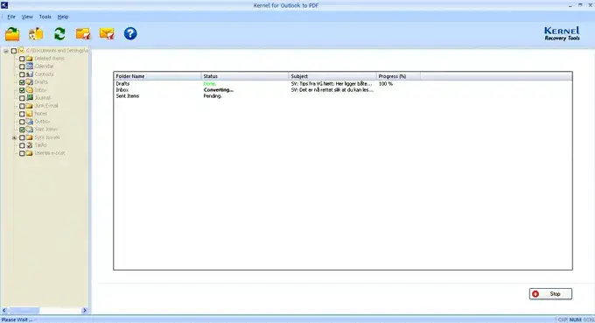This screenshot has height=323, width=595.
Task: Click the Deleted Items folder icon
Action: (x=29, y=59)
